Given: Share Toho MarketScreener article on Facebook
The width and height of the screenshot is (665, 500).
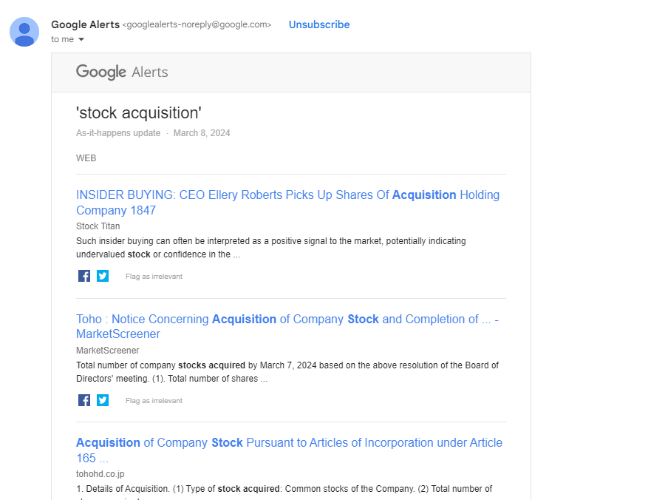Looking at the screenshot, I should (84, 400).
